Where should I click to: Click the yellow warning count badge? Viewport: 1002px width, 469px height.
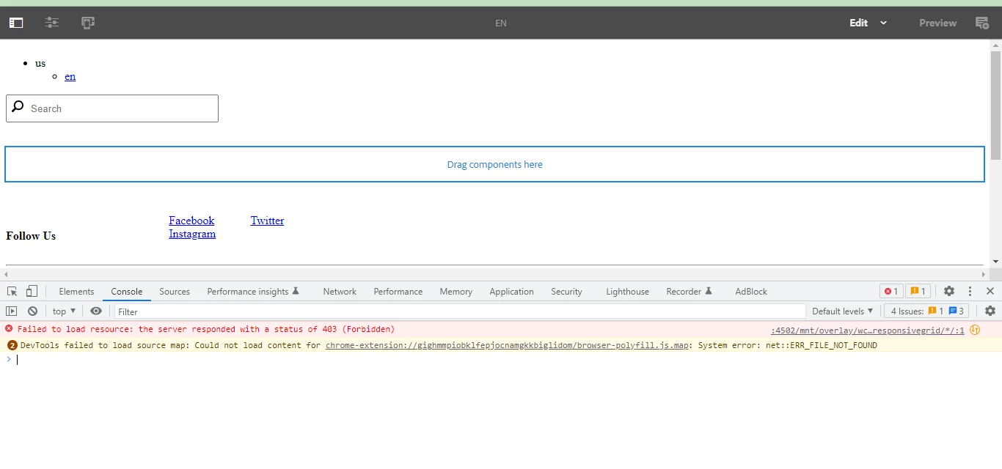pyautogui.click(x=918, y=291)
